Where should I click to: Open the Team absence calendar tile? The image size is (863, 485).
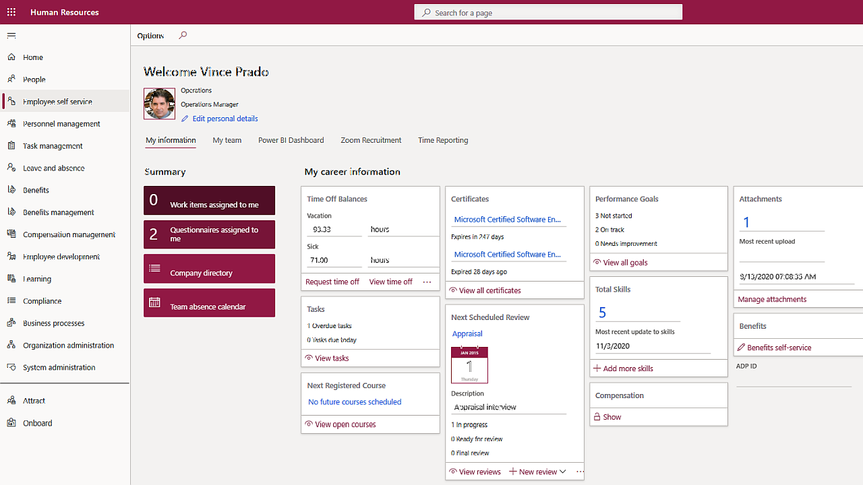tap(209, 303)
